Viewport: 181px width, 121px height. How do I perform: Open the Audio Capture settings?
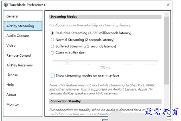point(23,36)
